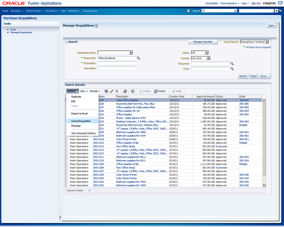Click the Reset button
Screen dimensions: 284x227
[x=253, y=76]
